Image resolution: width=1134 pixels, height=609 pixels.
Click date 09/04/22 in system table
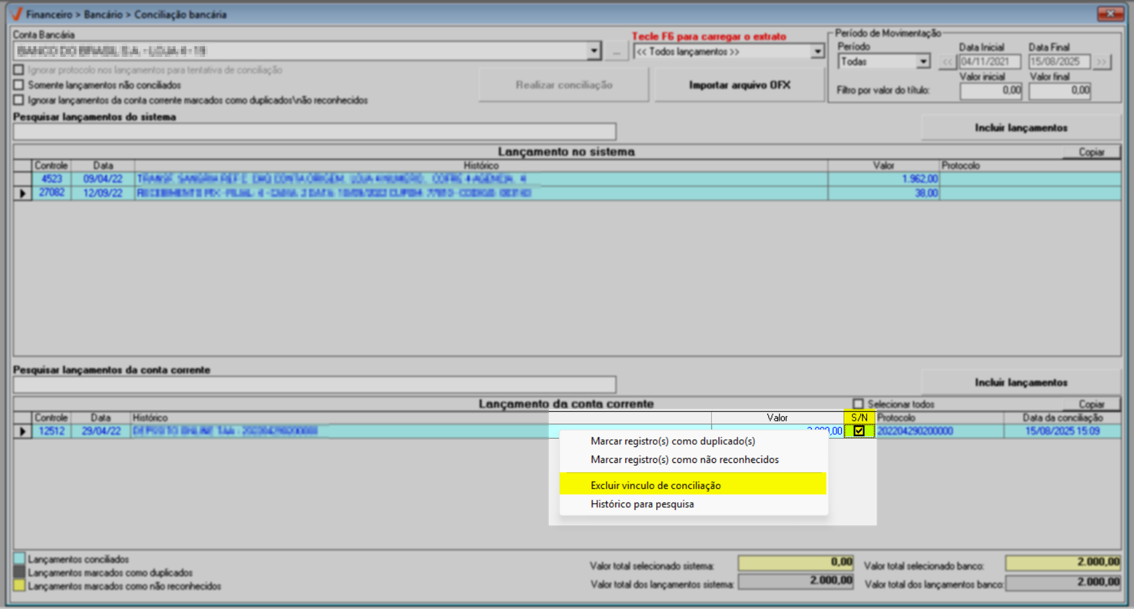pyautogui.click(x=103, y=179)
